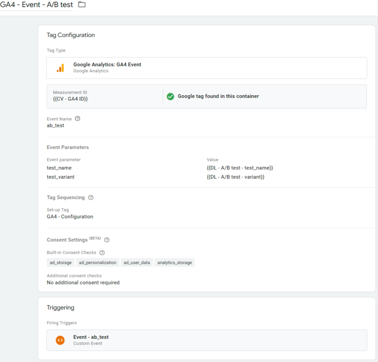Screen dimensions: 378x362
Task: Click the Tag Configuration heading
Action: (71, 35)
